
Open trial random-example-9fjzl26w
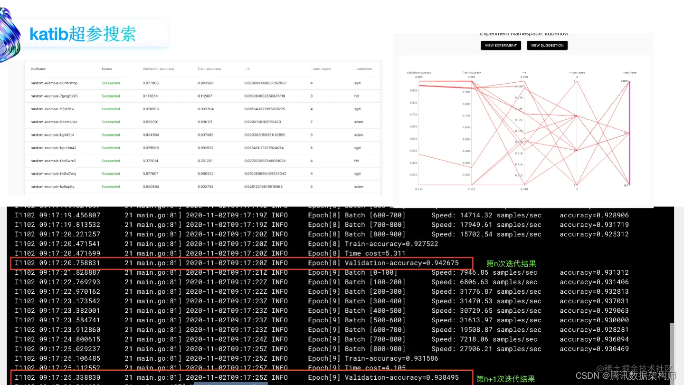(52, 109)
